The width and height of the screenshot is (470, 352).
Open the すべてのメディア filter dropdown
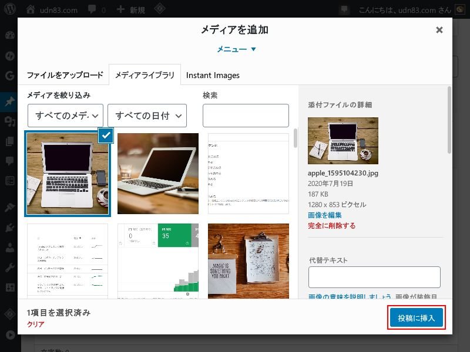coord(65,116)
